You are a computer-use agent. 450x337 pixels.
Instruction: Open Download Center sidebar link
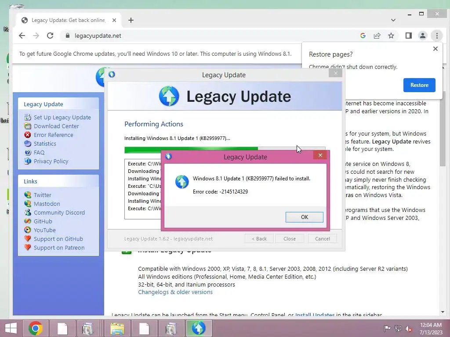click(56, 126)
